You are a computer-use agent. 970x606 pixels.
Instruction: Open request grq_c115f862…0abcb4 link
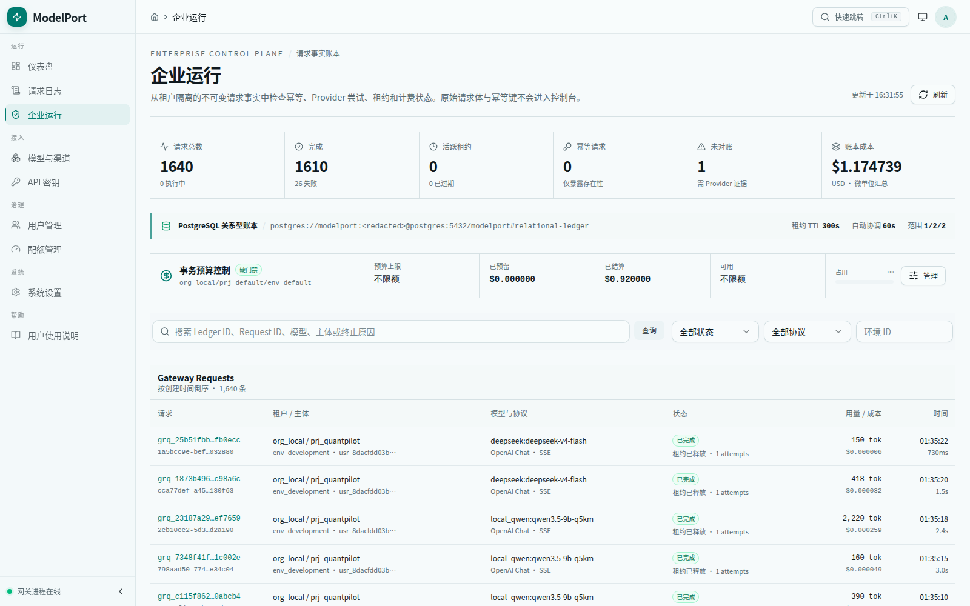(199, 596)
